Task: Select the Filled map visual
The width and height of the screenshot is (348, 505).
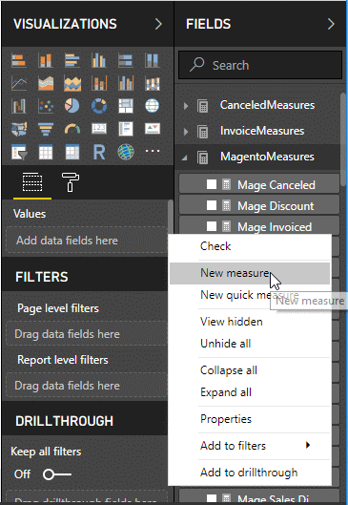Action: [19, 129]
